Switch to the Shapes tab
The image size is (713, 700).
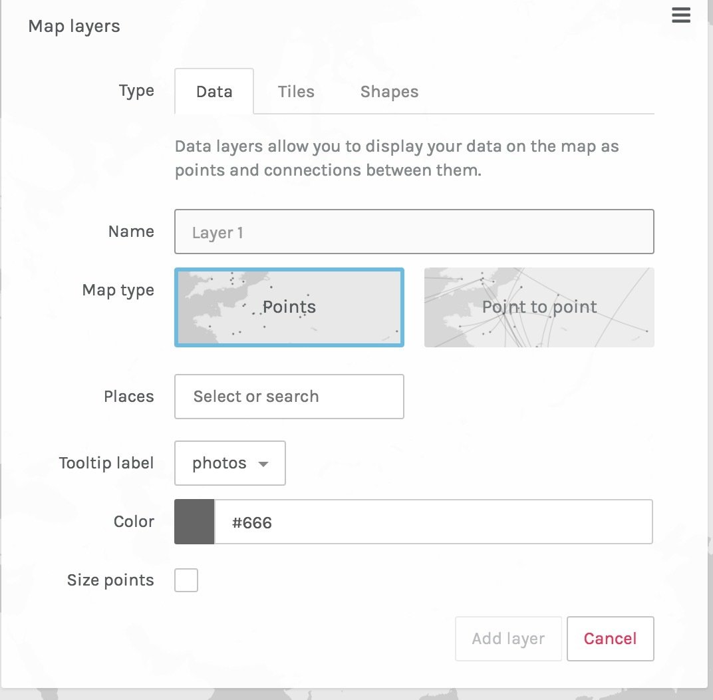389,91
